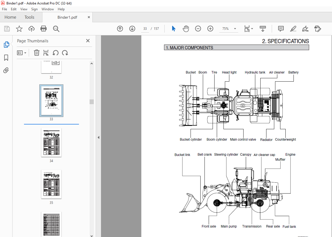Screen dimensions: 332x237
Task: Open the read mode keyboard icon
Action: pos(263,28)
